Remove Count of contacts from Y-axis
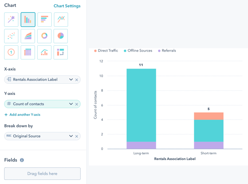The image size is (248, 184). pos(76,104)
